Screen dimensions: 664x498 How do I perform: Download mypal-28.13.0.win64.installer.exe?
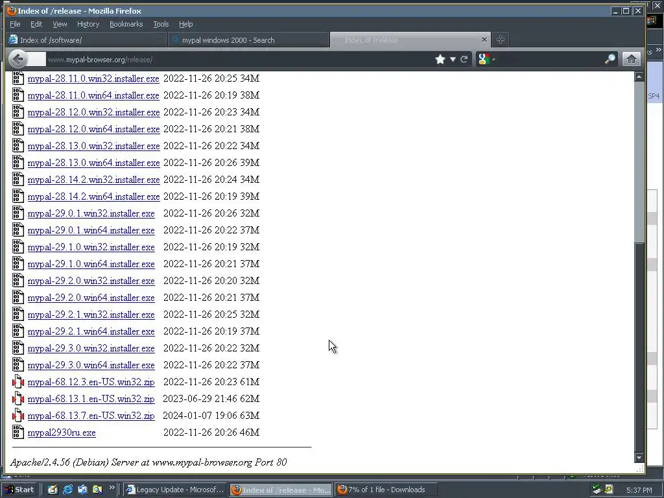pos(93,163)
